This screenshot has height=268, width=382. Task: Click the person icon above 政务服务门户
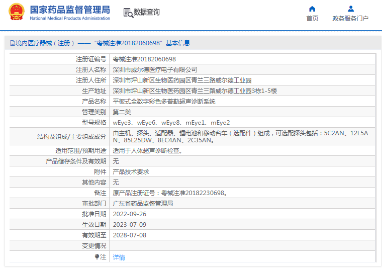point(350,9)
